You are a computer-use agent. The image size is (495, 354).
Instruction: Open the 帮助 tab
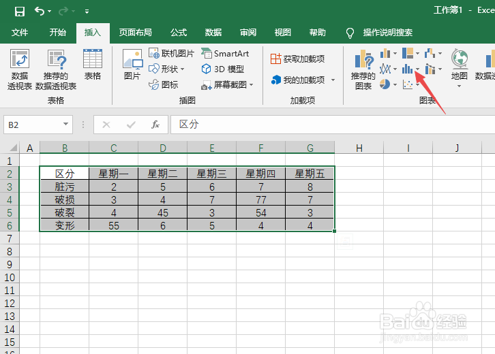pyautogui.click(x=318, y=33)
